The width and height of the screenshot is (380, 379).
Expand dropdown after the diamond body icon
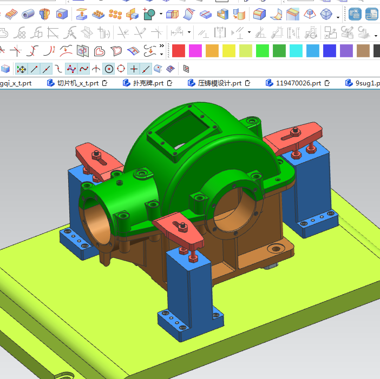pos(338,17)
